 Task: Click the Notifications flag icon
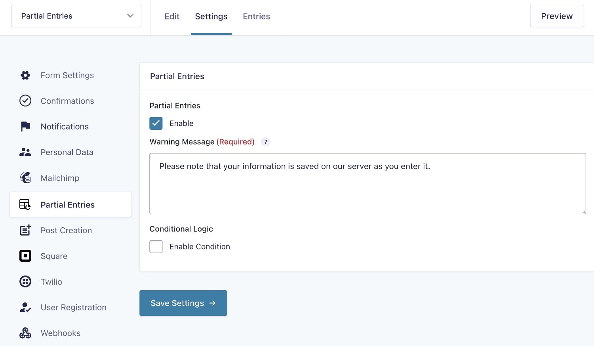pos(25,126)
